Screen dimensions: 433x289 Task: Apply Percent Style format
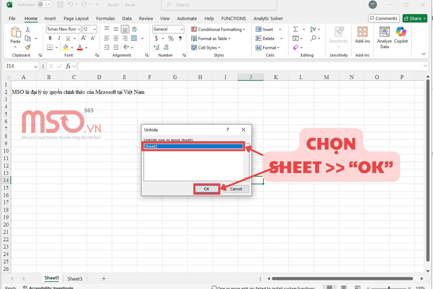click(171, 38)
